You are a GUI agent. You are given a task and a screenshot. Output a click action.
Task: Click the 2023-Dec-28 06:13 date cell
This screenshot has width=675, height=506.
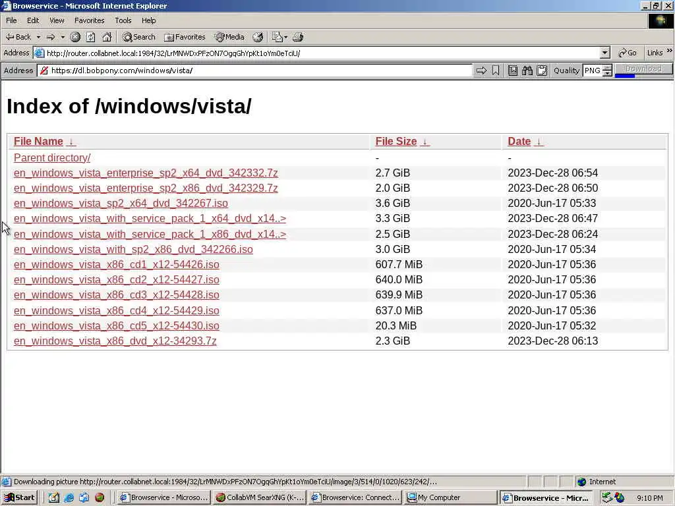(553, 341)
